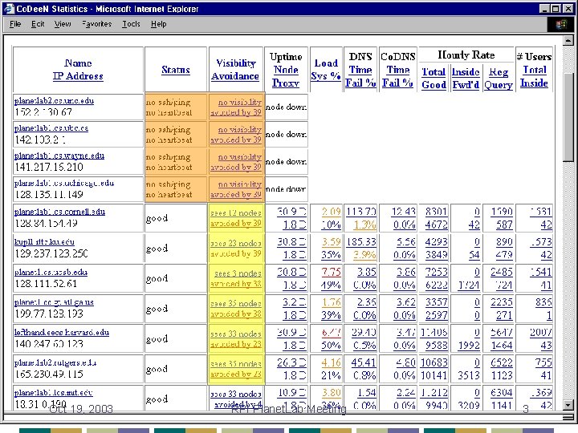This screenshot has height=433, width=578.
Task: Click # Users Total header link
Action: (x=535, y=70)
